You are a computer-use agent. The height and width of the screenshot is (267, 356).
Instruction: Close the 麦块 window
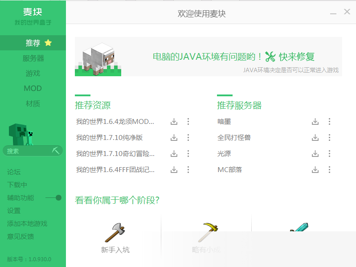pos(347,12)
